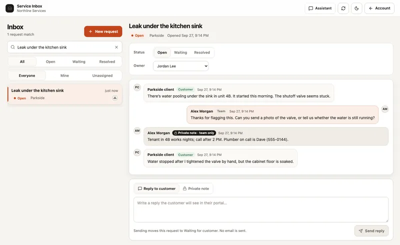Image resolution: width=400 pixels, height=245 pixels.
Task: Click the reply text area
Action: click(261, 209)
